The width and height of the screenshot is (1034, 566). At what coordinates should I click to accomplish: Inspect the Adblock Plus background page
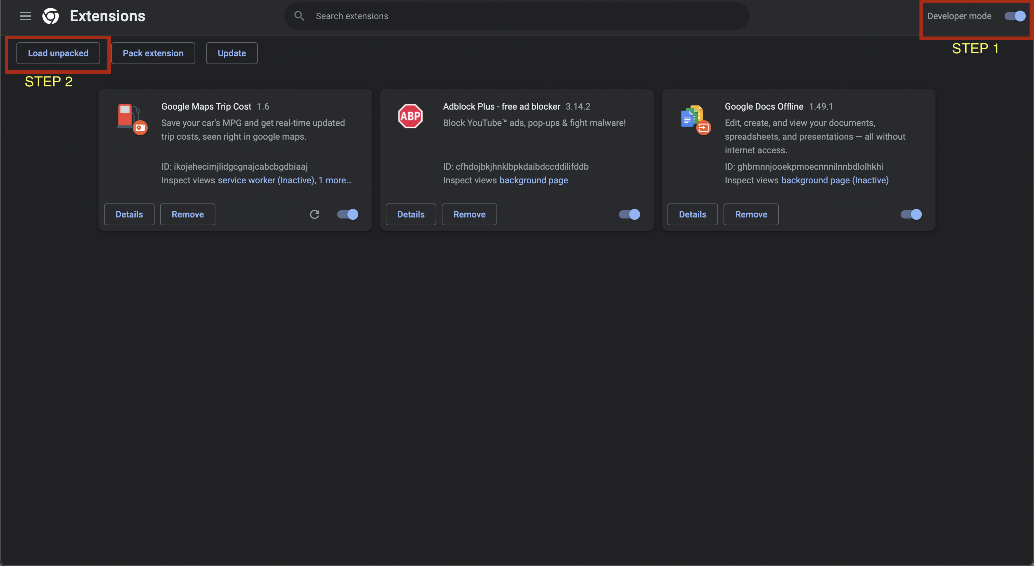click(x=534, y=180)
